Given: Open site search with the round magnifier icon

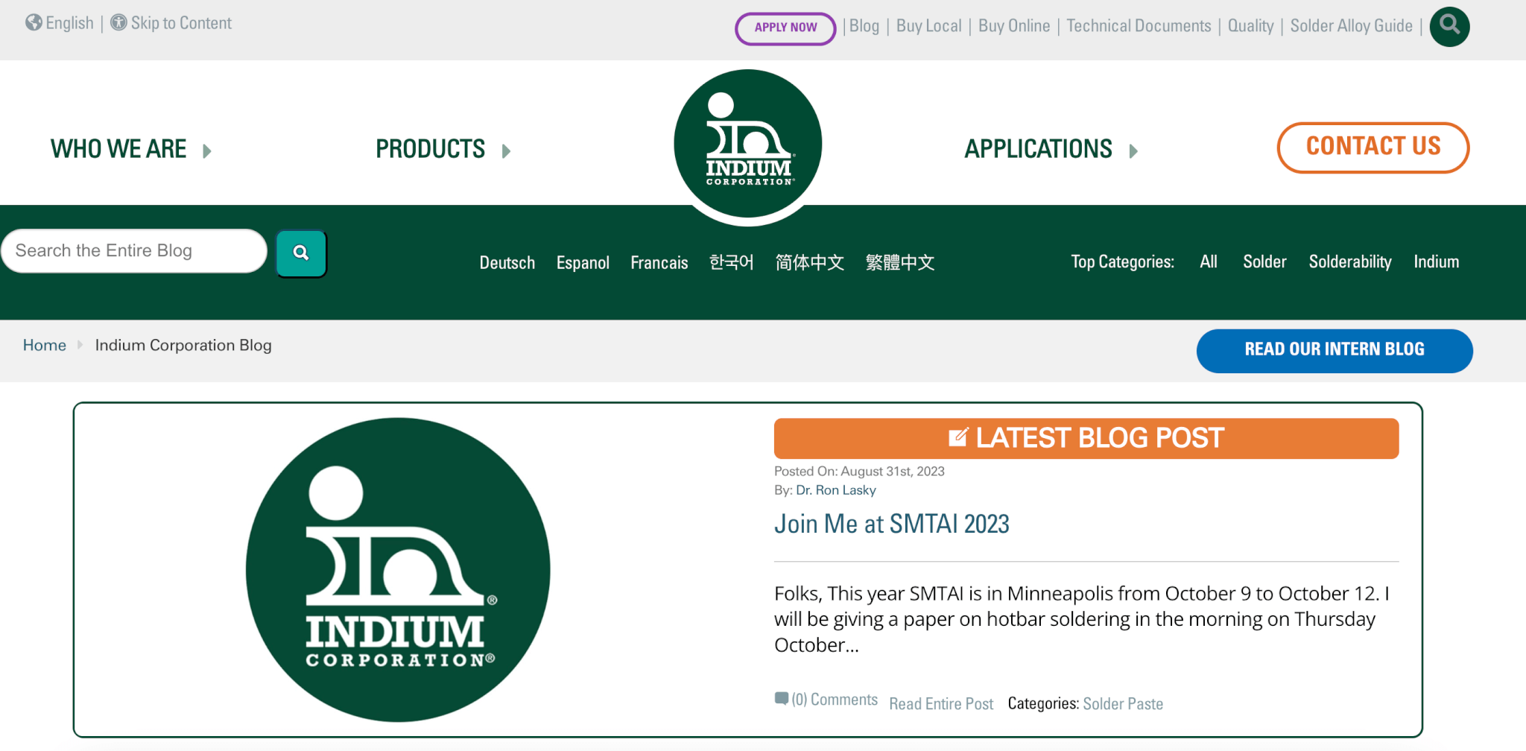Looking at the screenshot, I should (x=1449, y=26).
